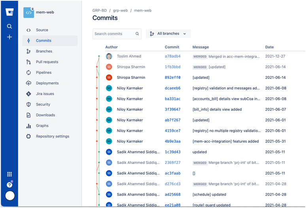Click Toslim Ahmed's avatar photo
Screen dimensions: 306x208
click(109, 56)
